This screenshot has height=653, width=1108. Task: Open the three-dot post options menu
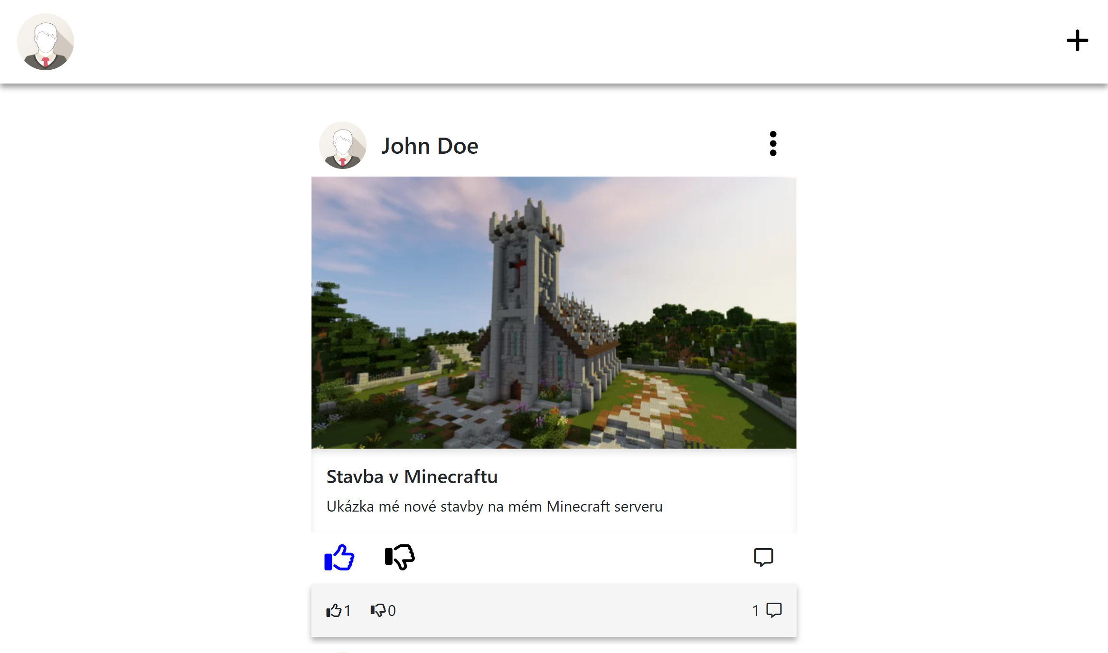[773, 144]
